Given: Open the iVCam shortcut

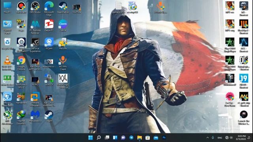Looking at the screenshot, I should pyautogui.click(x=49, y=44).
